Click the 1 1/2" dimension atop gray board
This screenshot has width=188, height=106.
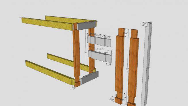point(143,24)
